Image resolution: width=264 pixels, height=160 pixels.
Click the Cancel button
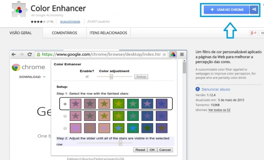click(165, 150)
